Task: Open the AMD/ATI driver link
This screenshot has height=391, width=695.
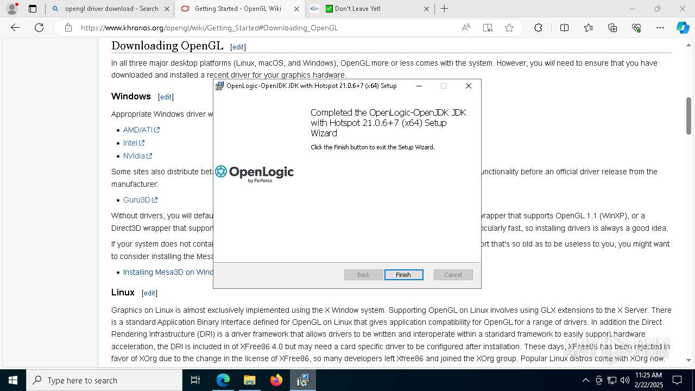Action: click(x=141, y=130)
